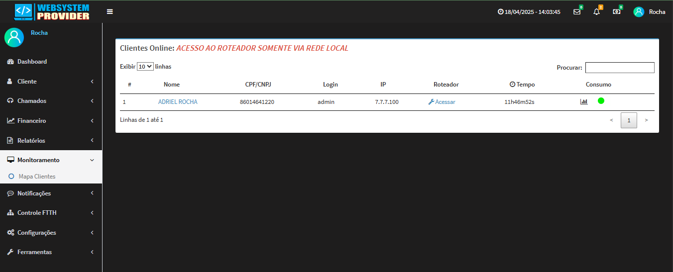Expand the Cliente sidebar menu
This screenshot has height=272, width=673.
pos(51,81)
